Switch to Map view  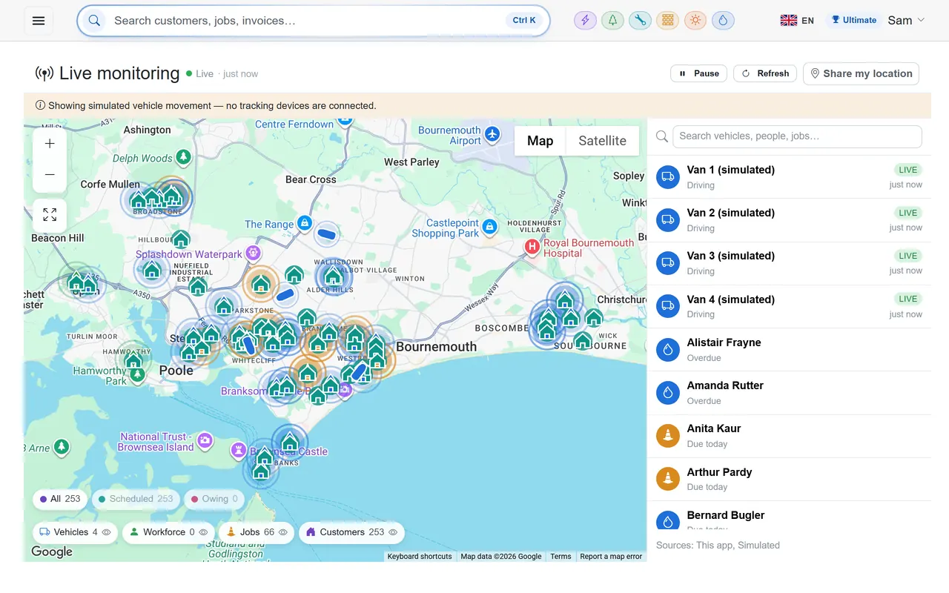(x=540, y=141)
